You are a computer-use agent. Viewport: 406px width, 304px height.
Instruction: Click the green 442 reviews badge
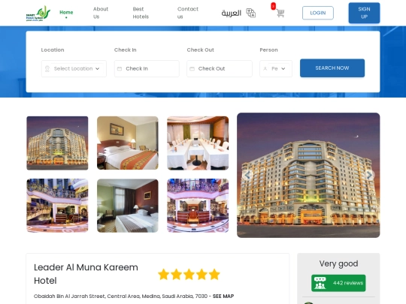pyautogui.click(x=338, y=283)
